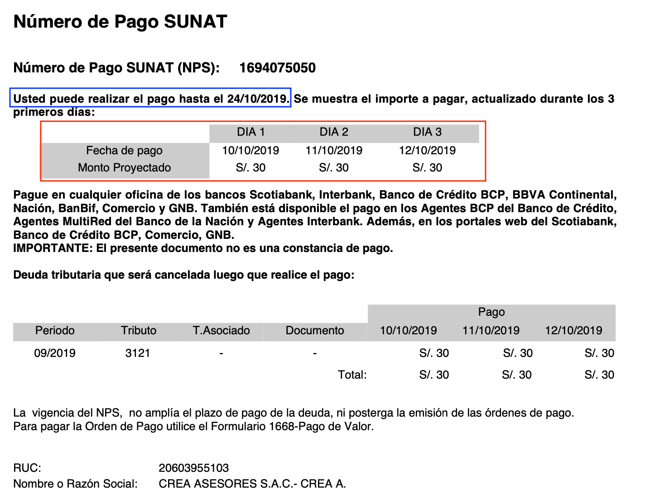Click the line 'Para pagar la Orden de Pago utilice el Formulario 1668-Pago de Valor.'
This screenshot has width=645, height=503.
(x=193, y=427)
